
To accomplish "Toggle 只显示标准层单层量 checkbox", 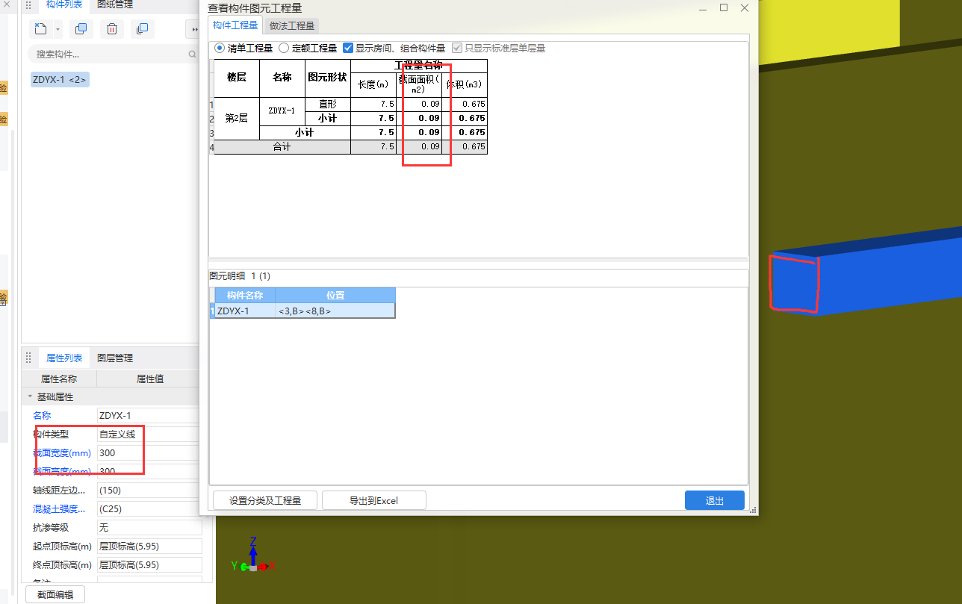I will (457, 48).
